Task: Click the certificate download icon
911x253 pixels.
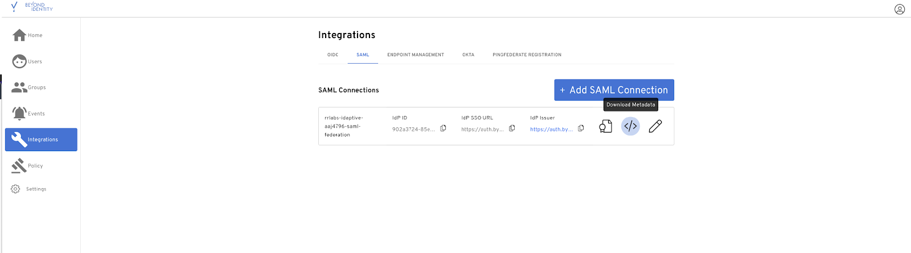Action: [x=605, y=126]
